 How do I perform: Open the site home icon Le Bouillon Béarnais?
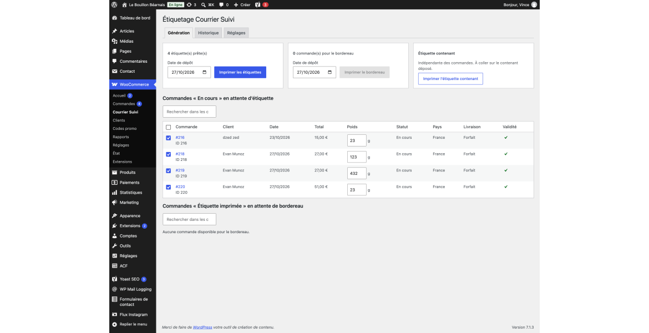tap(124, 4)
